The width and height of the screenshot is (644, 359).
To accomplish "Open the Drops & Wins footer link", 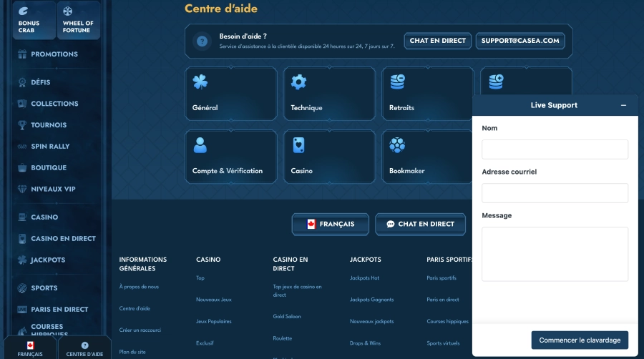I will pyautogui.click(x=365, y=343).
